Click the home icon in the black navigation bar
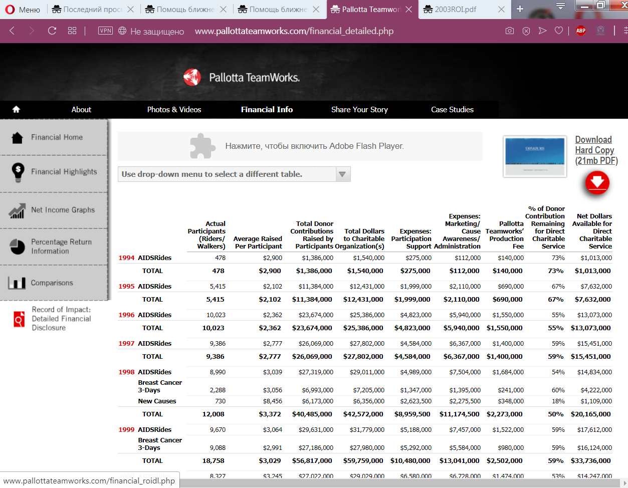Image resolution: width=628 pixels, height=488 pixels. (16, 109)
